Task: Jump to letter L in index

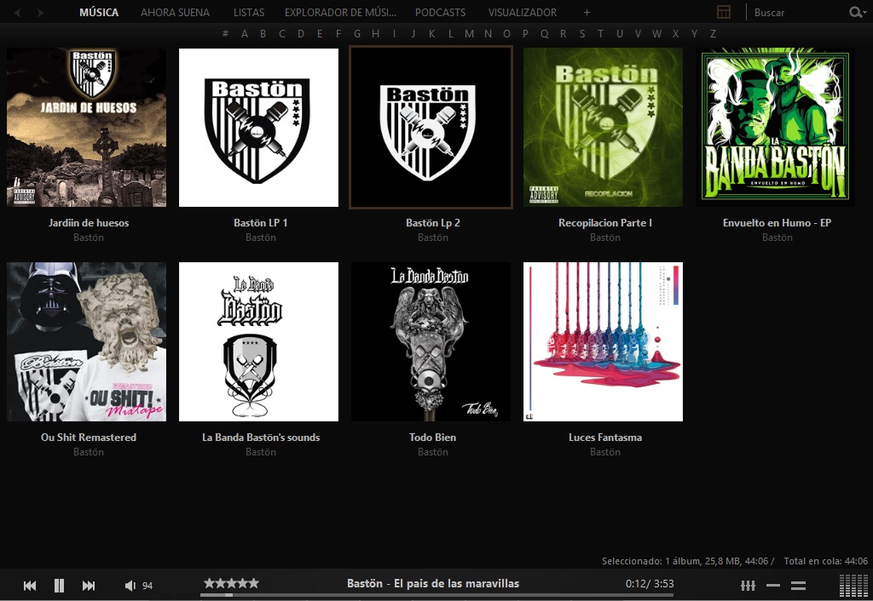Action: coord(450,33)
